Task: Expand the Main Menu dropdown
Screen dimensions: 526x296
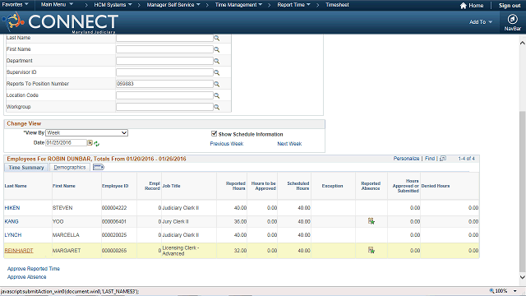Action: [57, 5]
